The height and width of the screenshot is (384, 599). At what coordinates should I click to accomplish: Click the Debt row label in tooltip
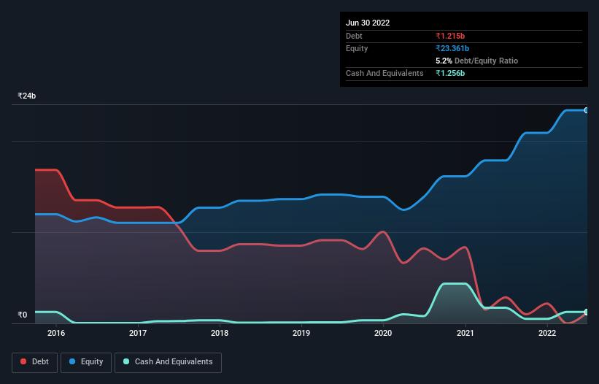click(x=354, y=36)
